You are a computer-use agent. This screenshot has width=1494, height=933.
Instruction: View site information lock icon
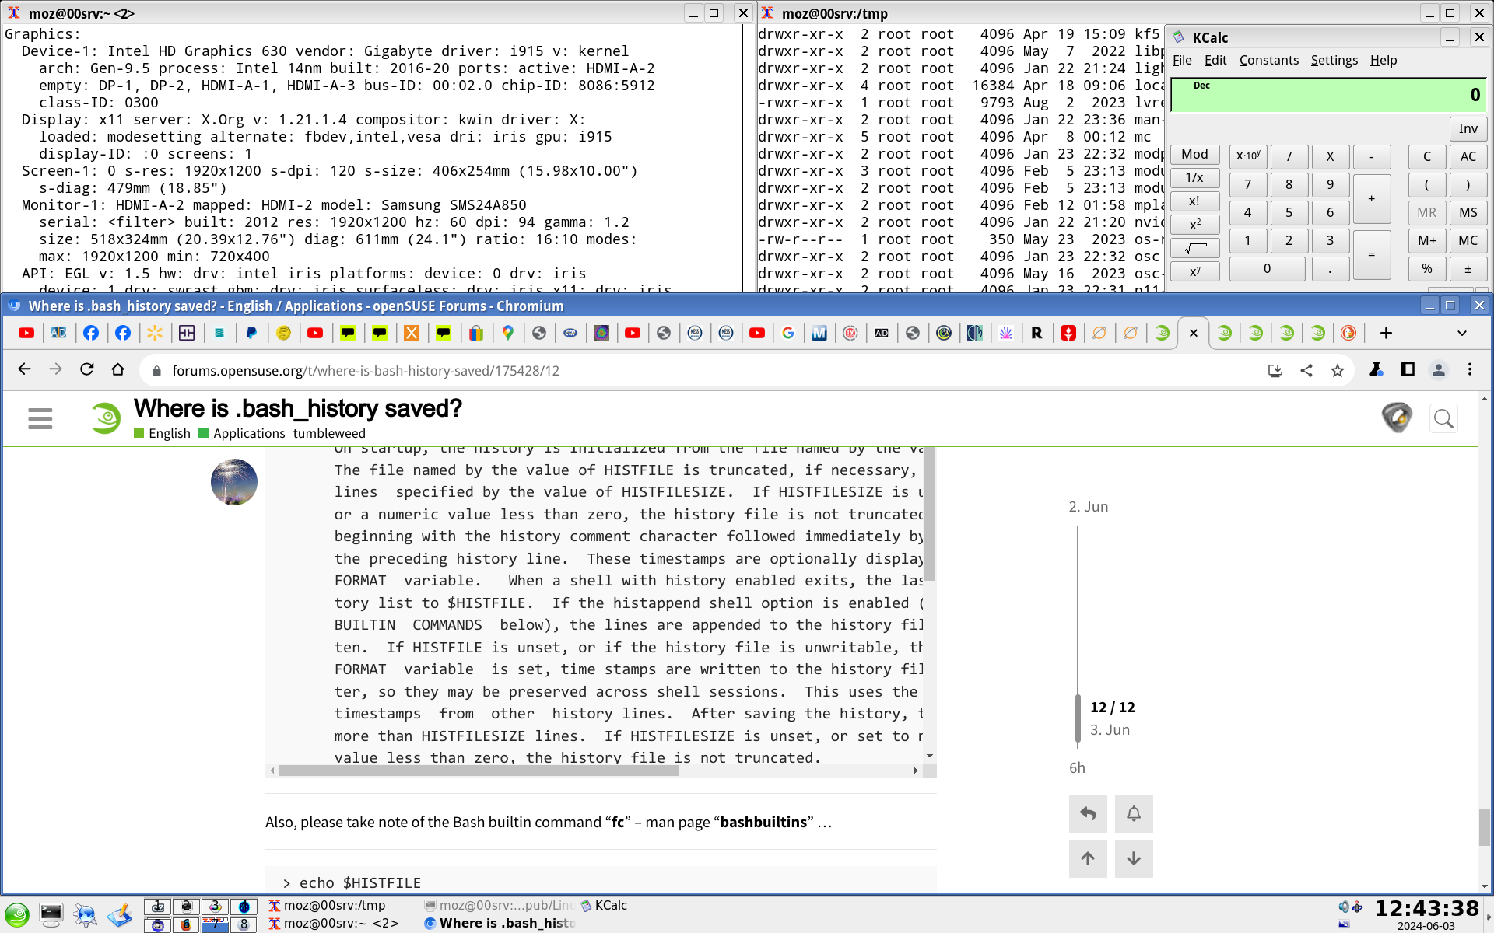156,371
